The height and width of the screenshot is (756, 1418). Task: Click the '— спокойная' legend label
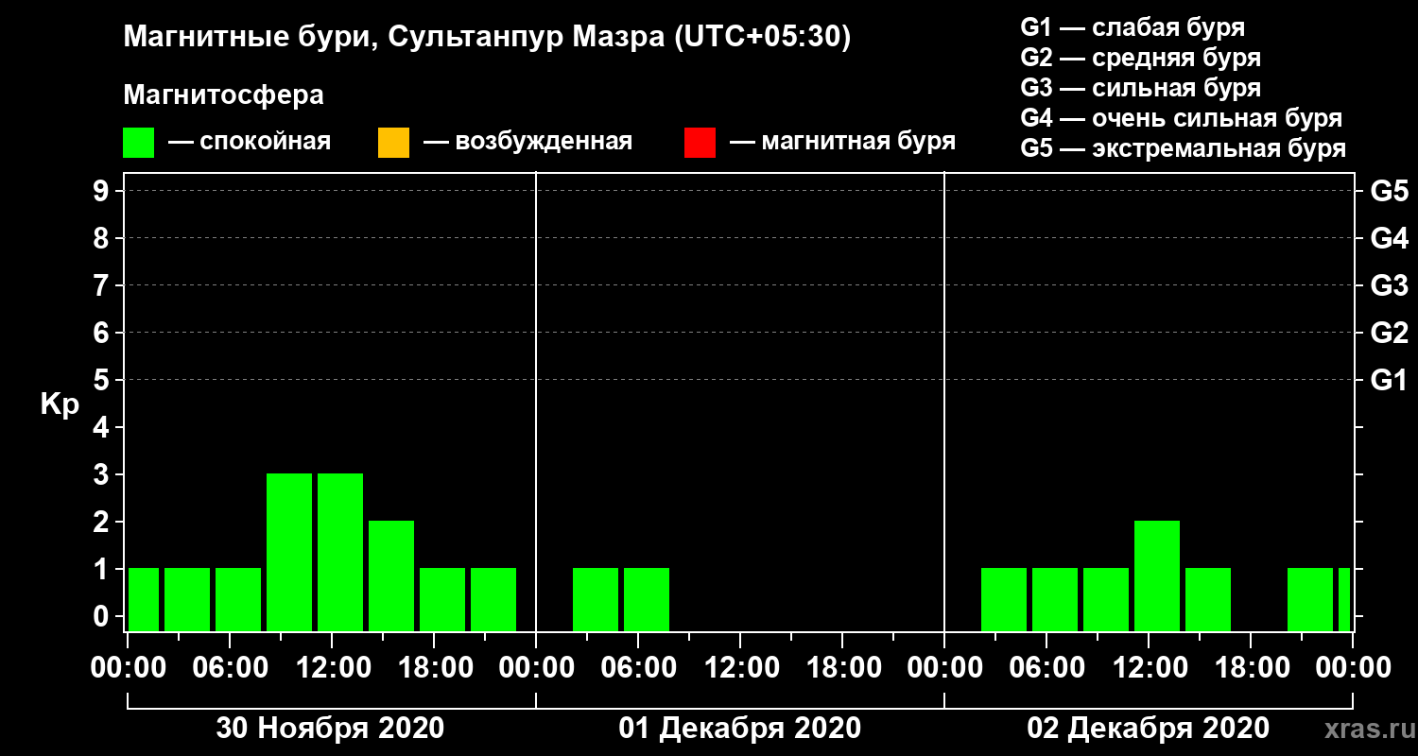tap(250, 143)
